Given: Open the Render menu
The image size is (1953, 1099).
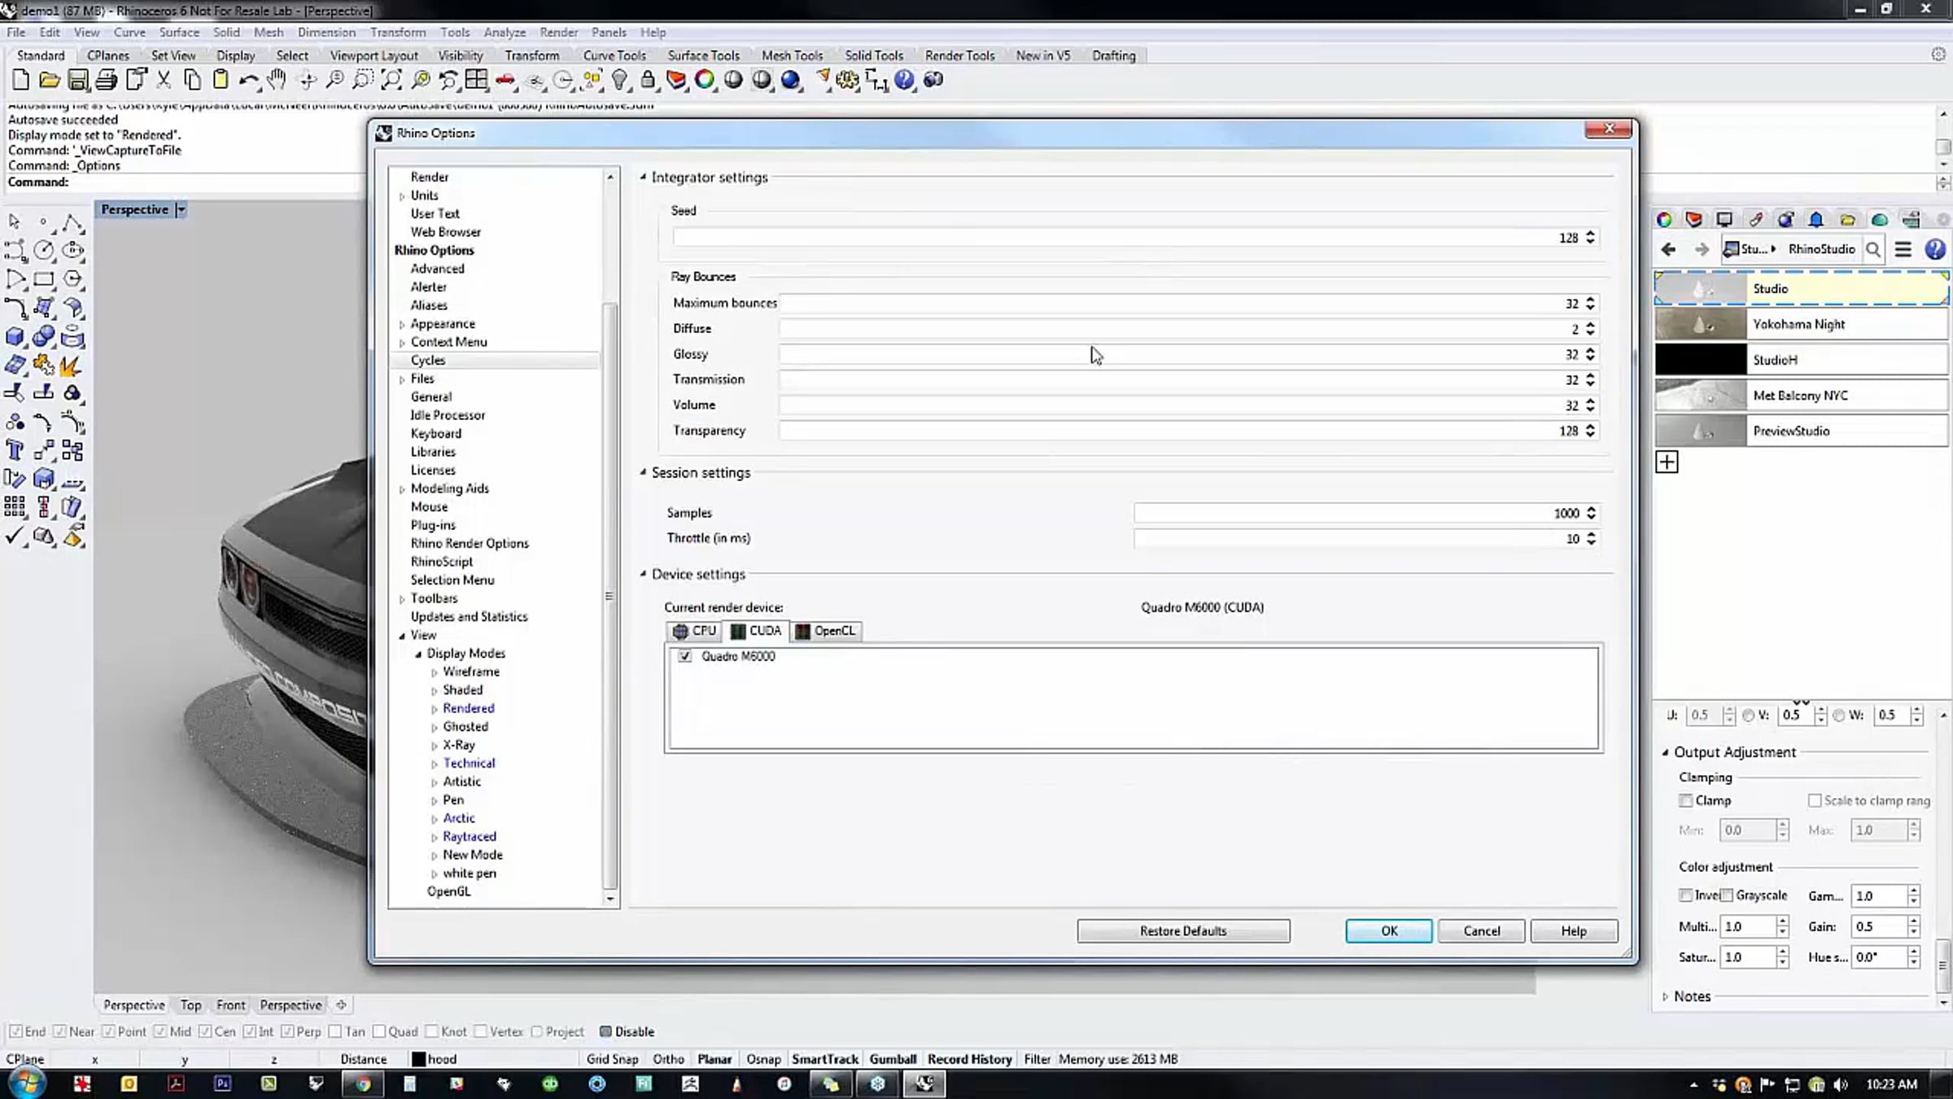Looking at the screenshot, I should (558, 33).
